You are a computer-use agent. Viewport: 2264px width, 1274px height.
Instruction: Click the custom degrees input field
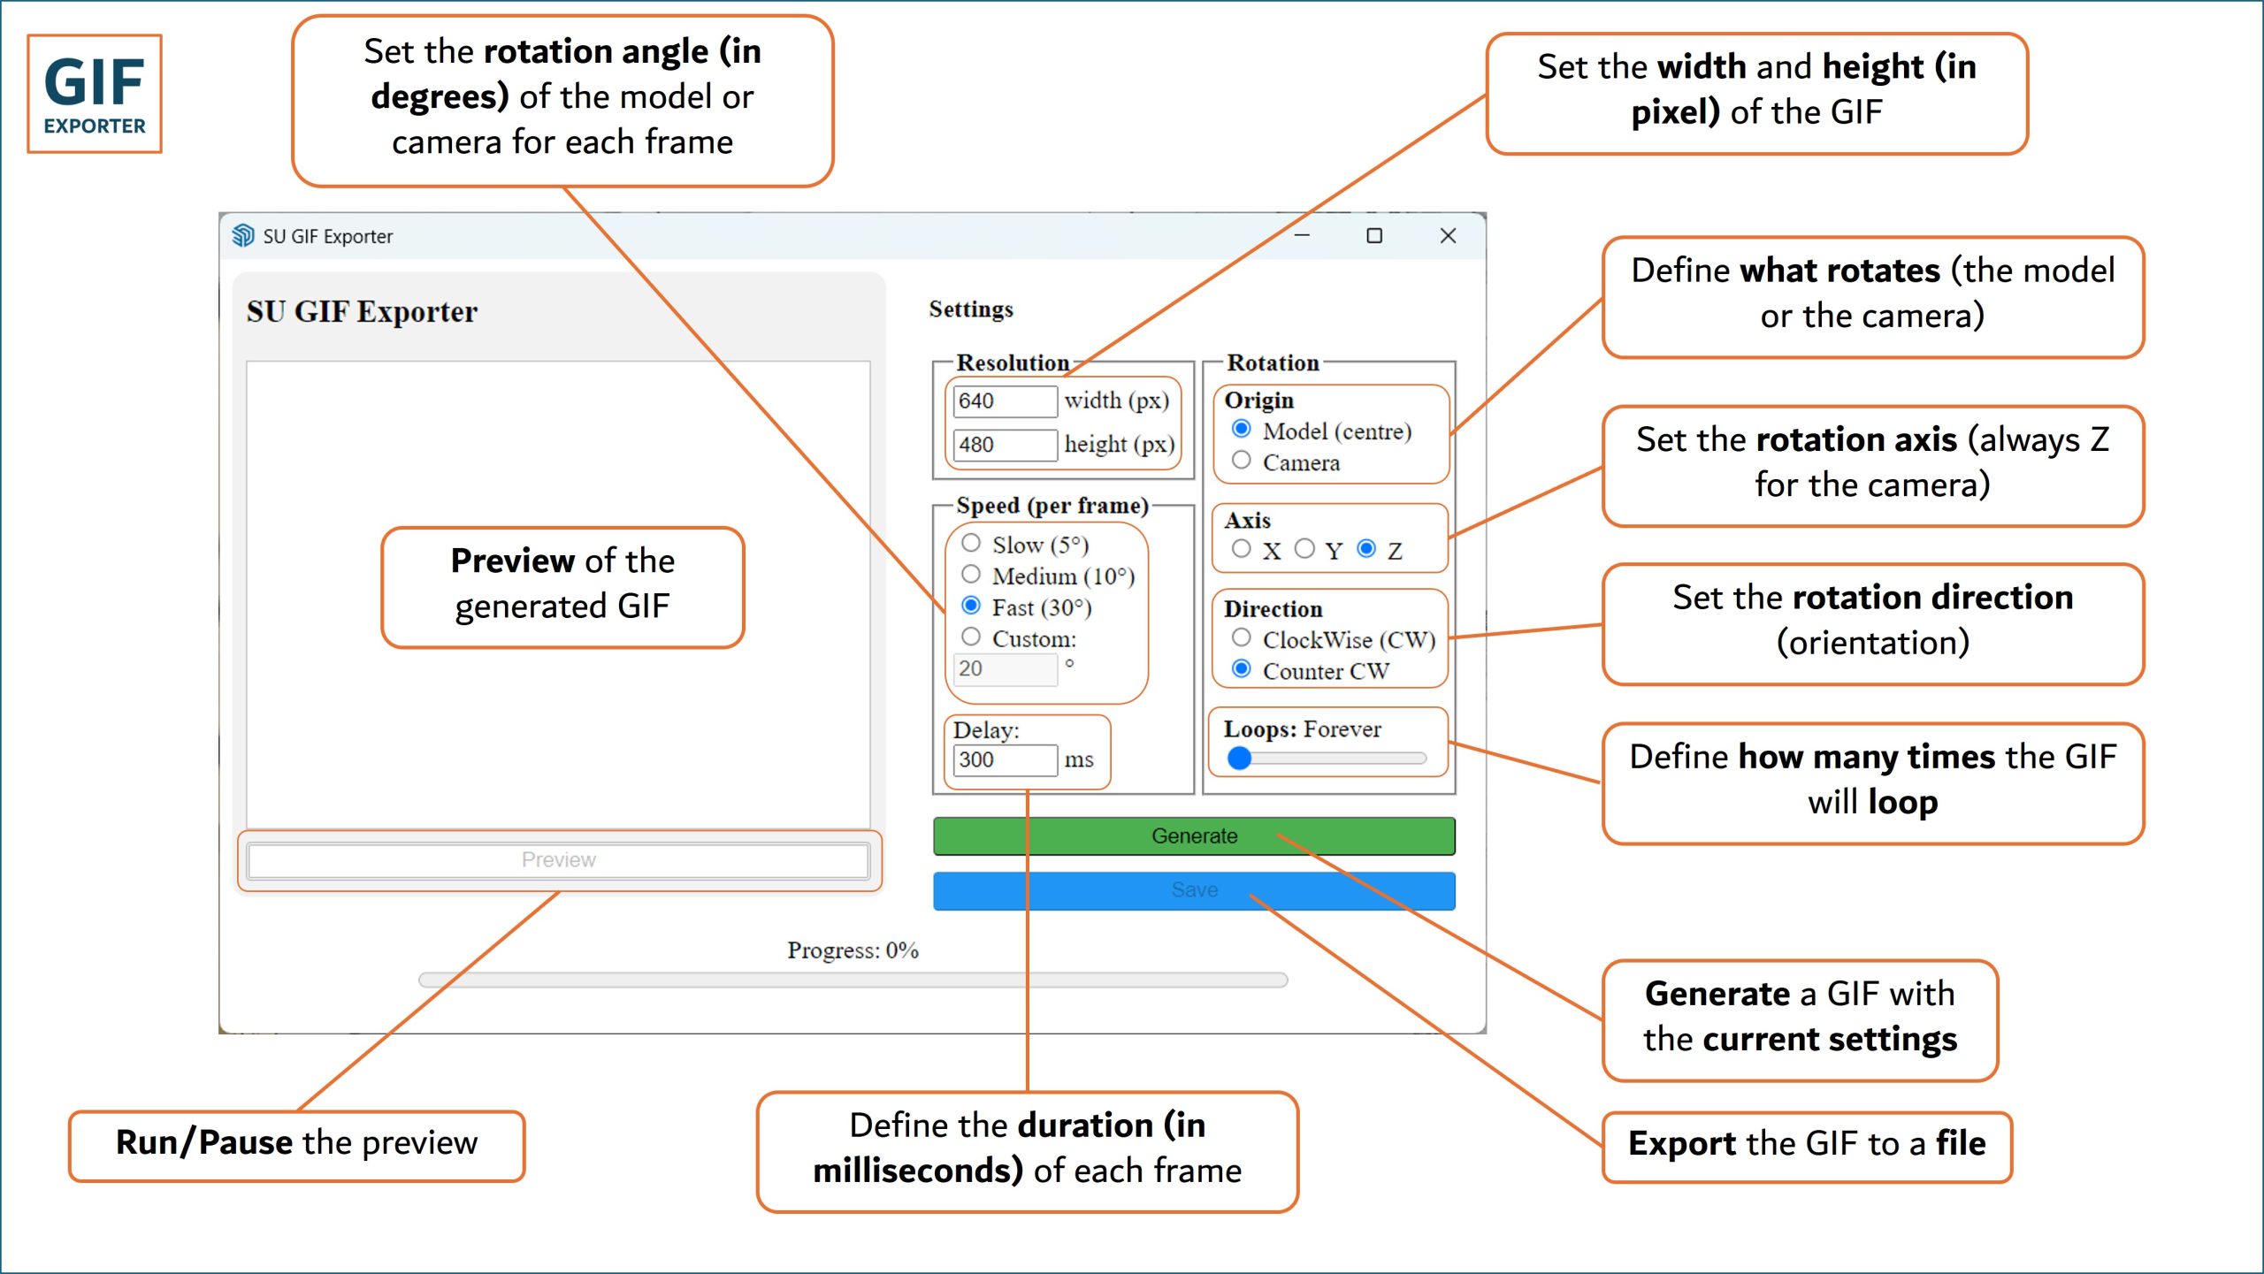point(1005,669)
